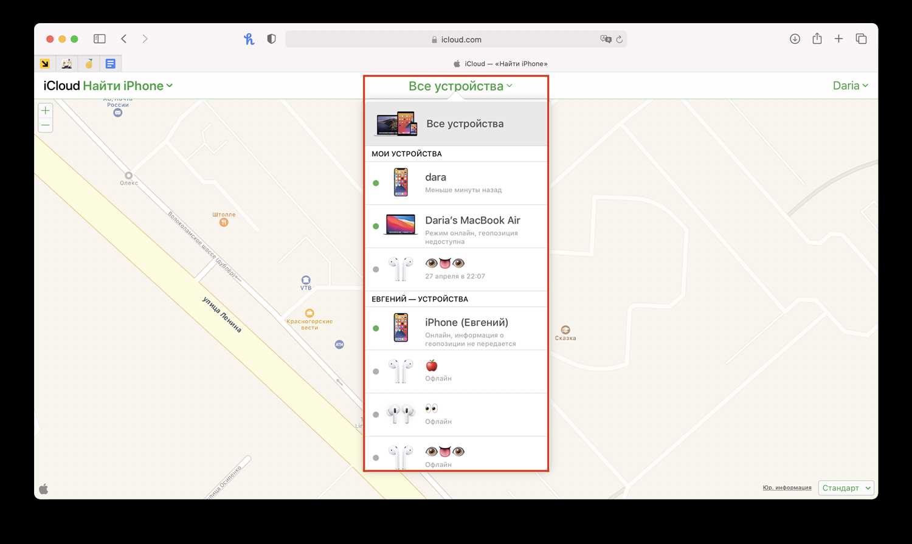Click МОИ УСТРОЙСТВА section header
912x544 pixels.
coord(407,154)
